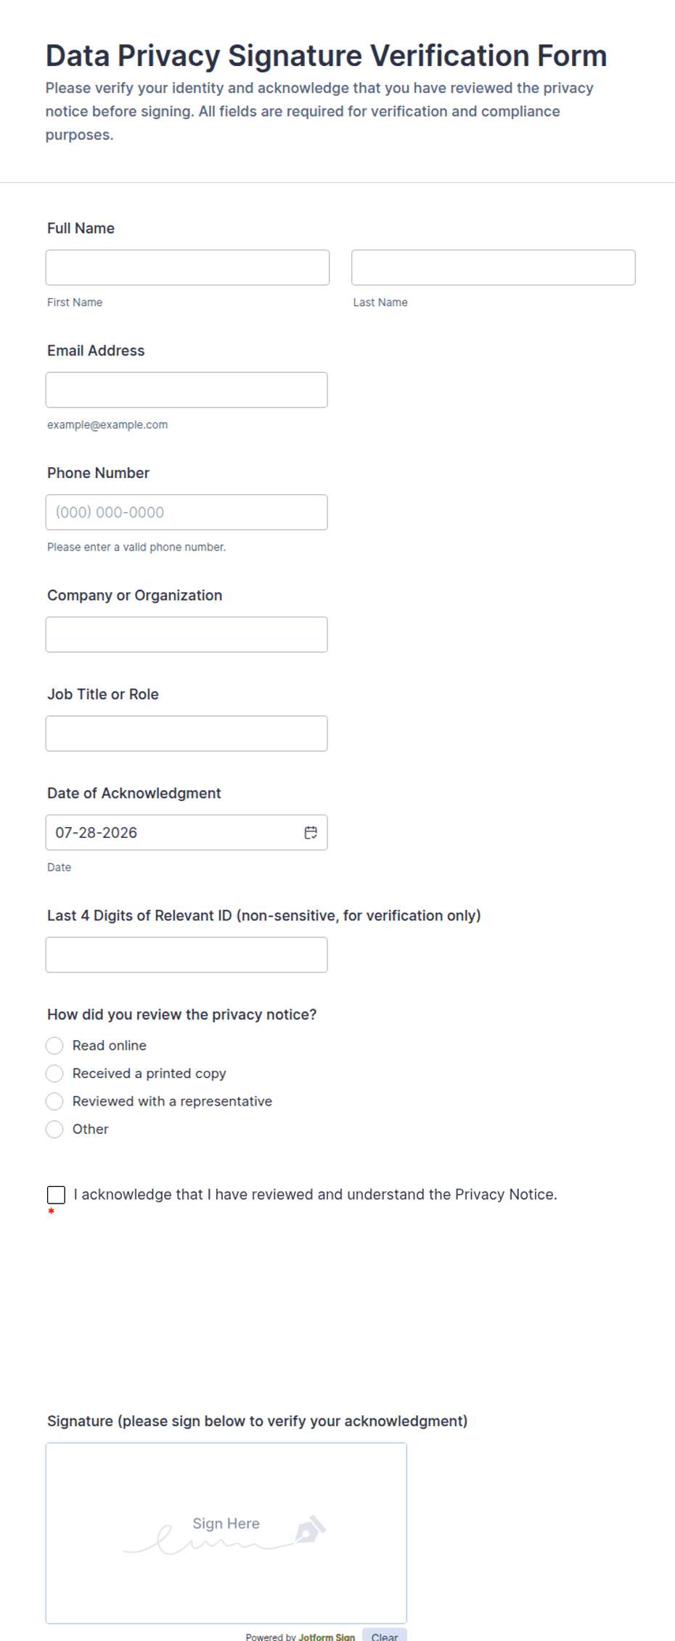
Task: Check the Privacy Notice acknowledgment box
Action: [x=56, y=1195]
